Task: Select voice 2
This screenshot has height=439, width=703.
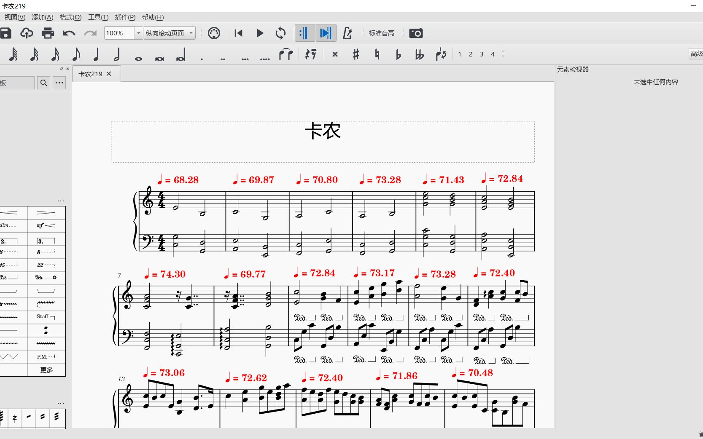Action: click(x=471, y=54)
